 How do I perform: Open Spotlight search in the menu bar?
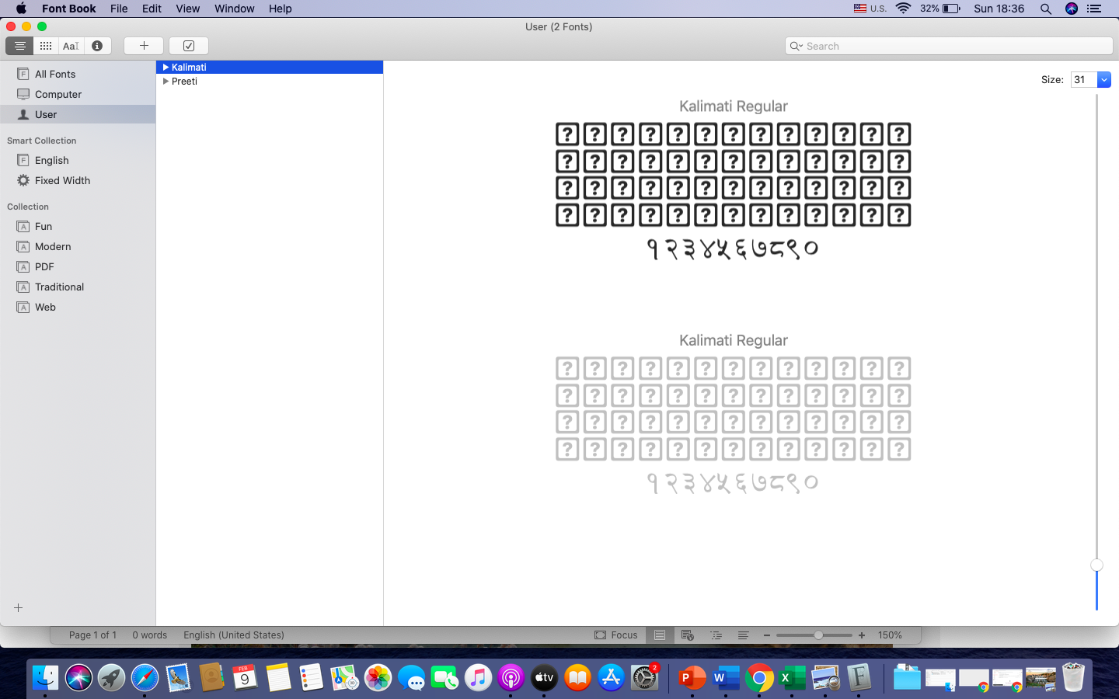click(x=1046, y=9)
